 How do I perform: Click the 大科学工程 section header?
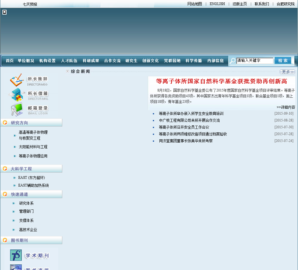click(x=31, y=169)
